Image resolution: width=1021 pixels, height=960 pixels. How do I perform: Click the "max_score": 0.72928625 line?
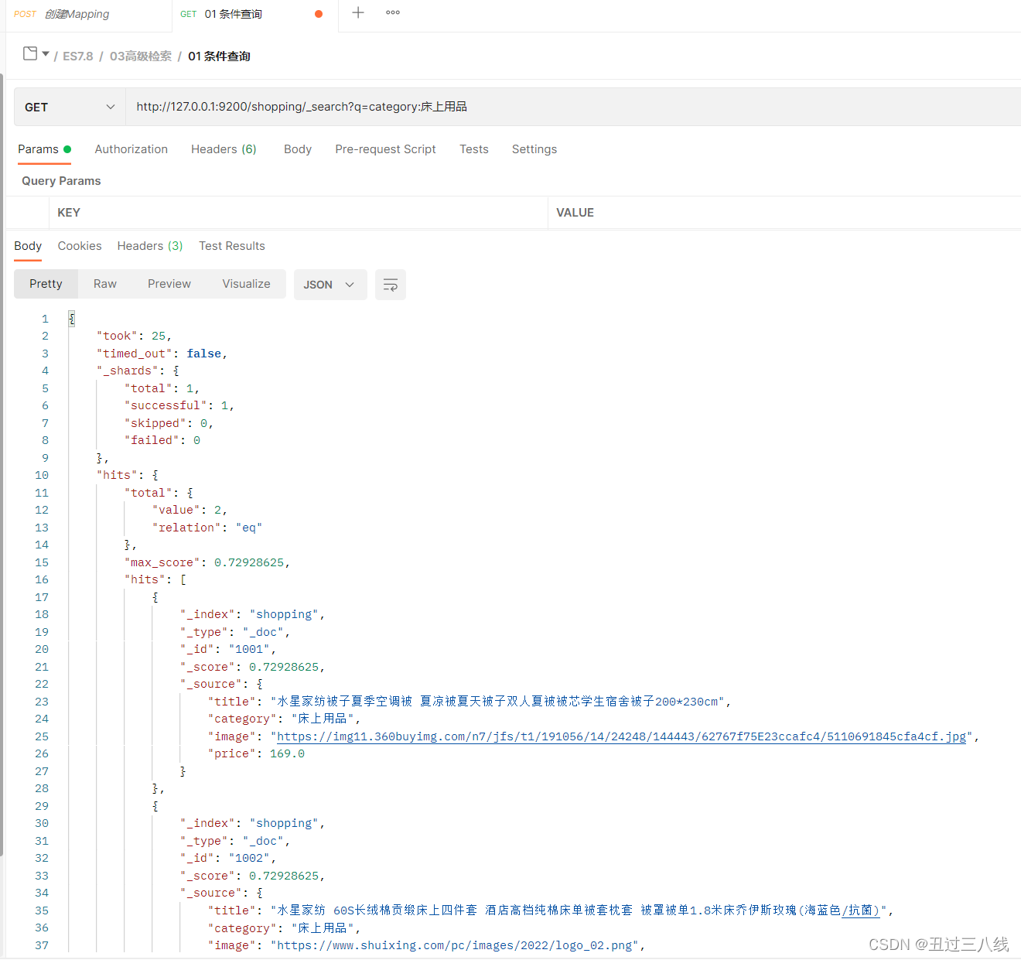click(x=207, y=562)
